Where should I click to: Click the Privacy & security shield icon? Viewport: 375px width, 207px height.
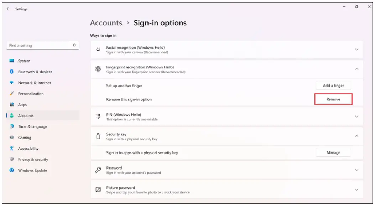click(12, 159)
